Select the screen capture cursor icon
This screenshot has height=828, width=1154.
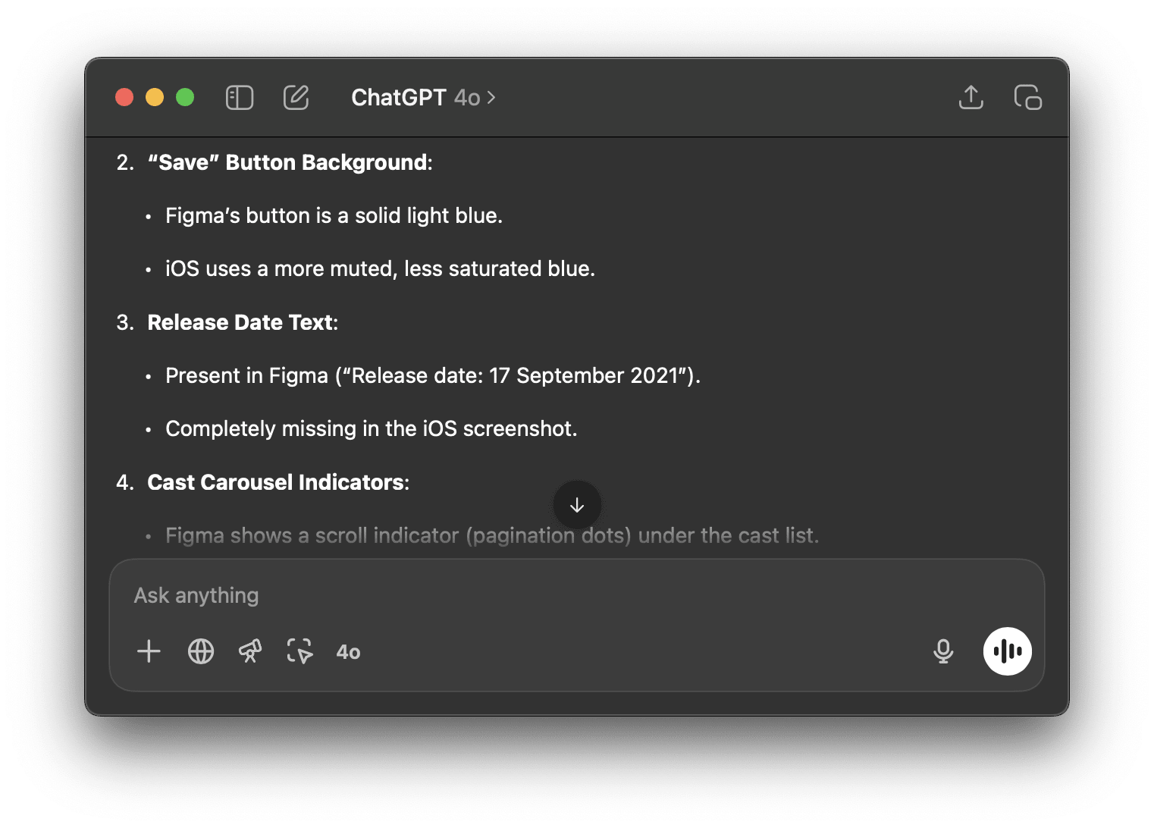click(299, 651)
